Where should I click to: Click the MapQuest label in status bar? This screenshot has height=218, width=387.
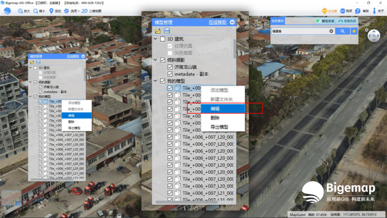click(x=297, y=214)
